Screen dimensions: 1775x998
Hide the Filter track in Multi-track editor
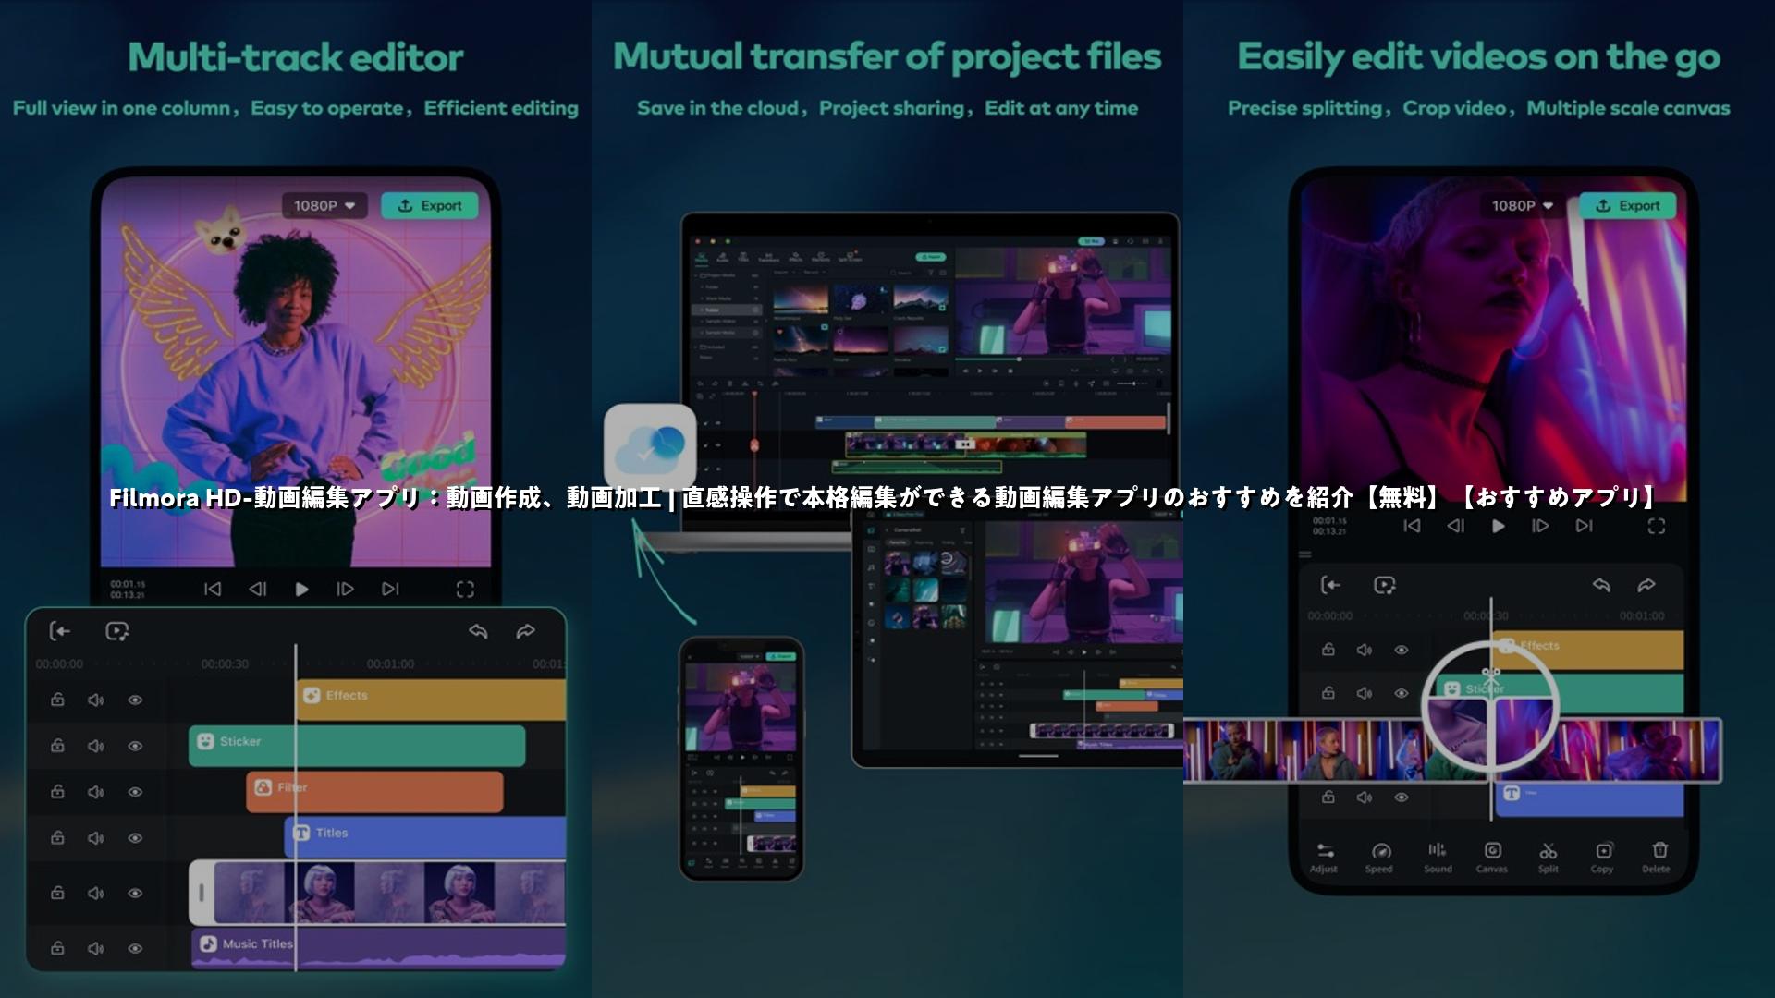(x=135, y=791)
